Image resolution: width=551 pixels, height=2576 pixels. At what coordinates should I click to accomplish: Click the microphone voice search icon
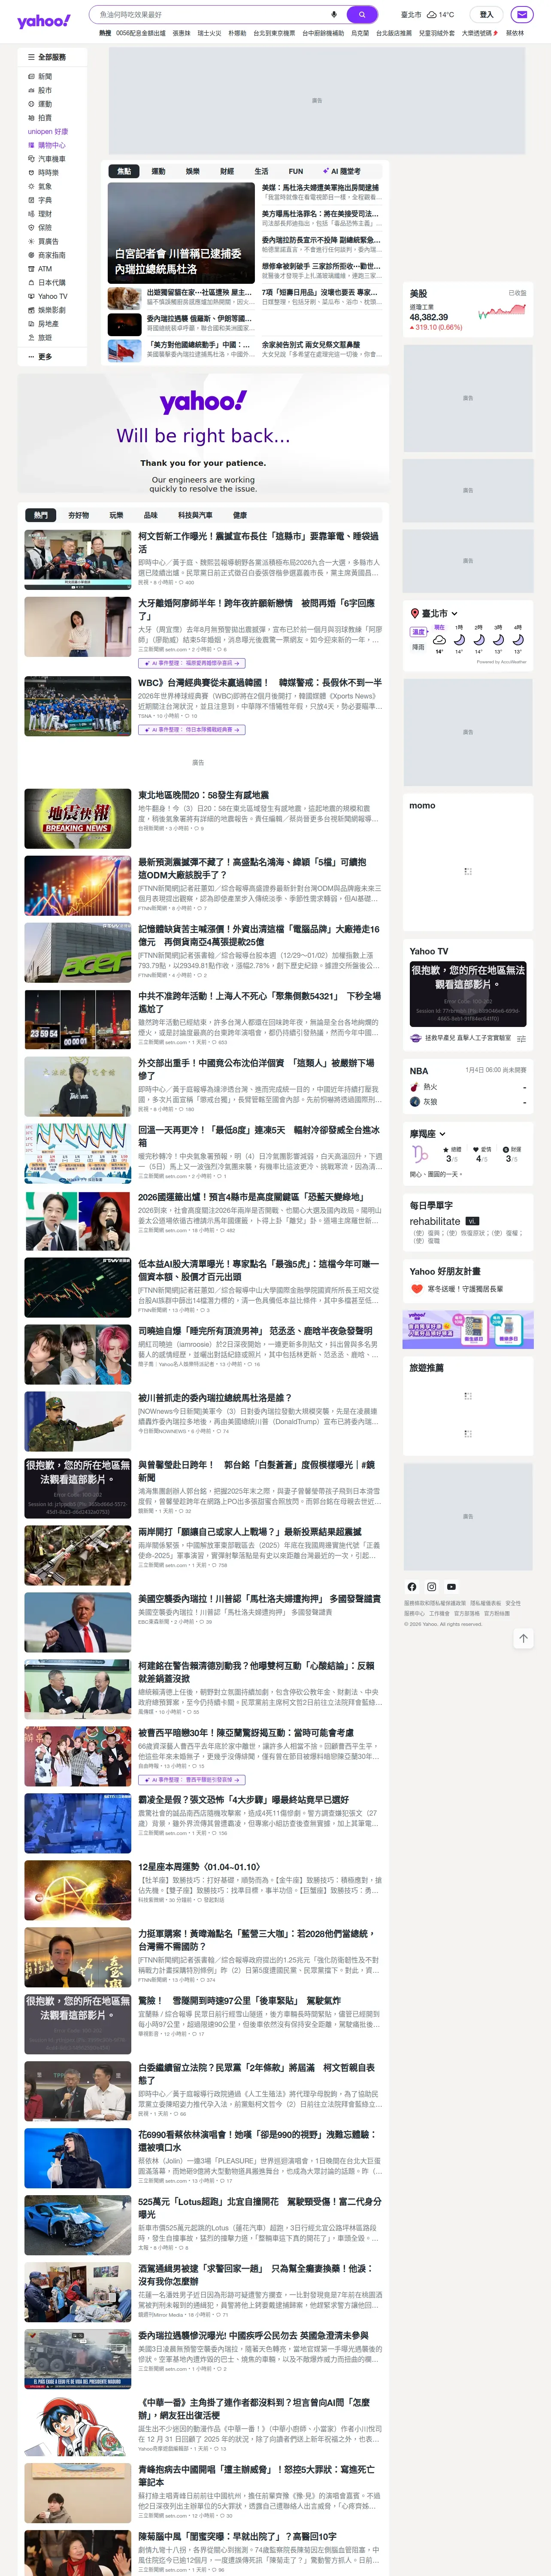pyautogui.click(x=334, y=15)
